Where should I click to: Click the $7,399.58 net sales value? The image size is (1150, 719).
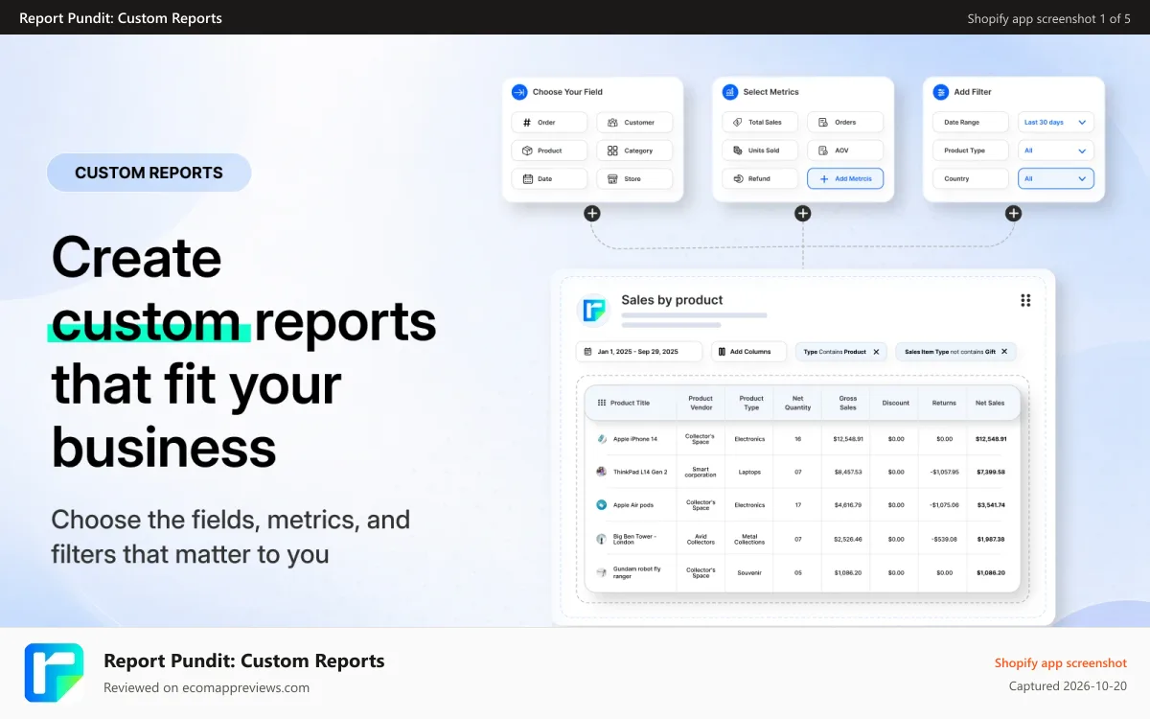(x=991, y=472)
